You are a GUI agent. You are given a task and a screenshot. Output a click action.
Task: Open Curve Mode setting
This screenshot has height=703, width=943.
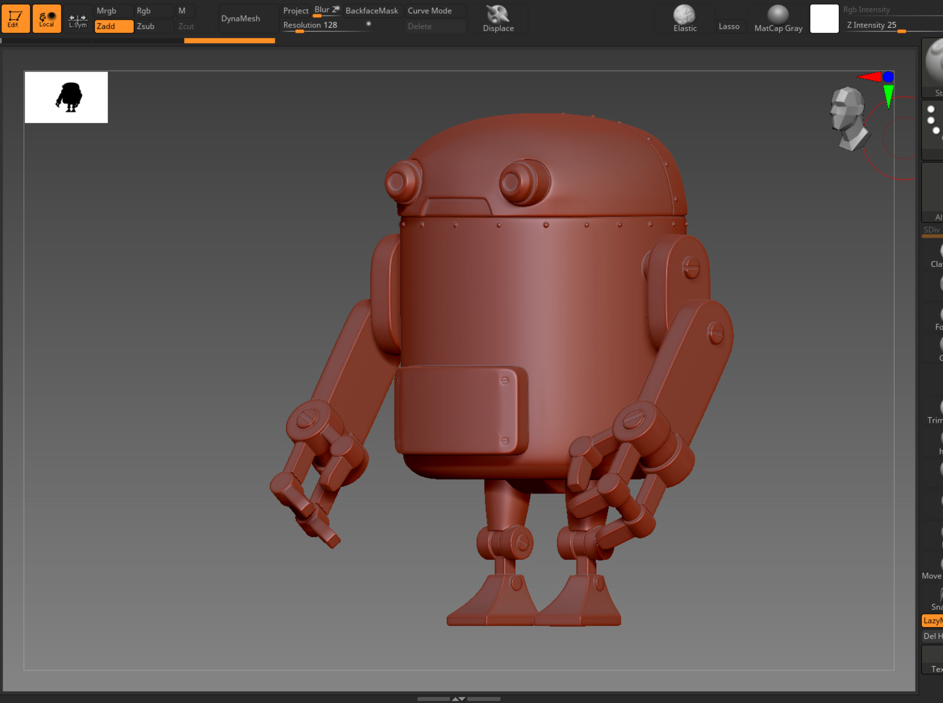(x=435, y=11)
